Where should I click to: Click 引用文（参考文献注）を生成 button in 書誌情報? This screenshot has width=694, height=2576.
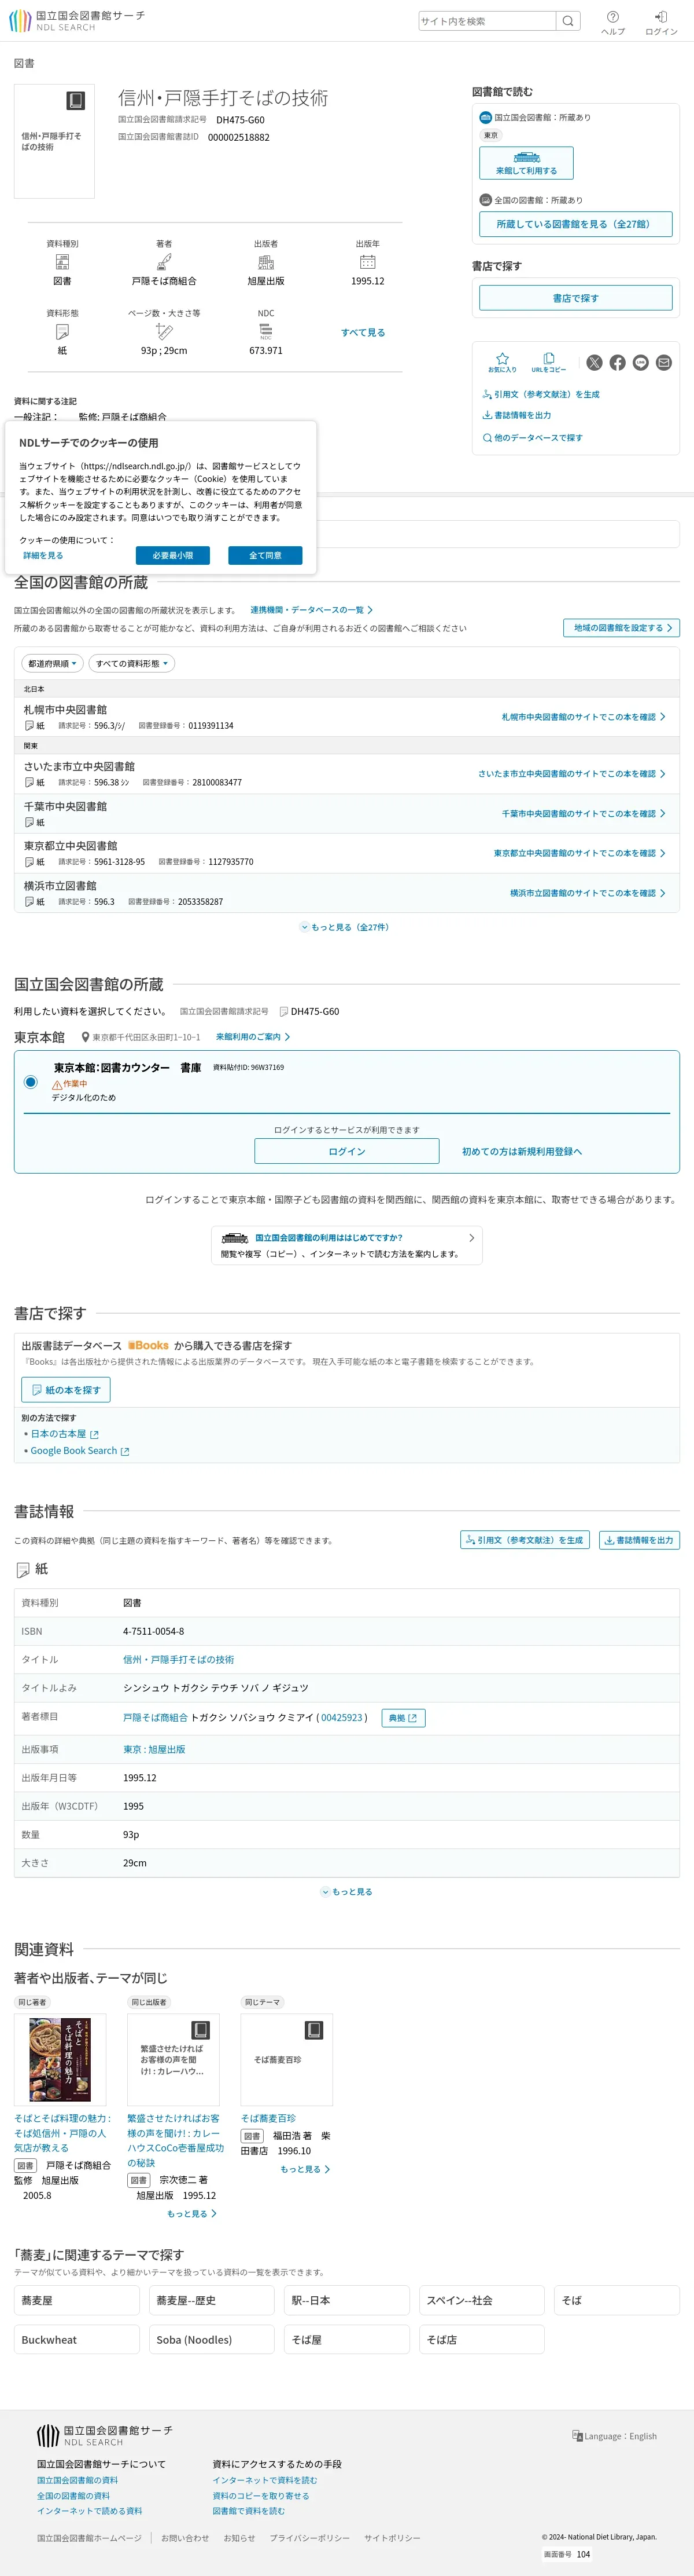(x=524, y=1540)
